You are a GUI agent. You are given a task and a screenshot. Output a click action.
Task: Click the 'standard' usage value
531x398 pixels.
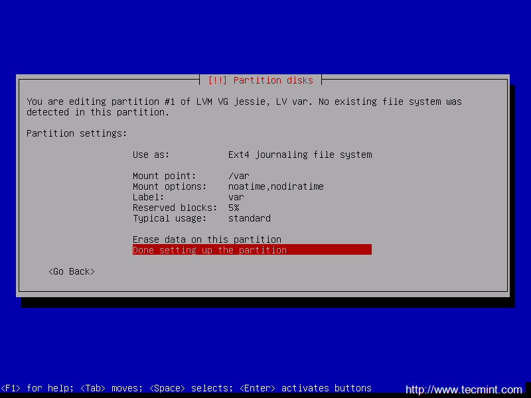coord(250,218)
